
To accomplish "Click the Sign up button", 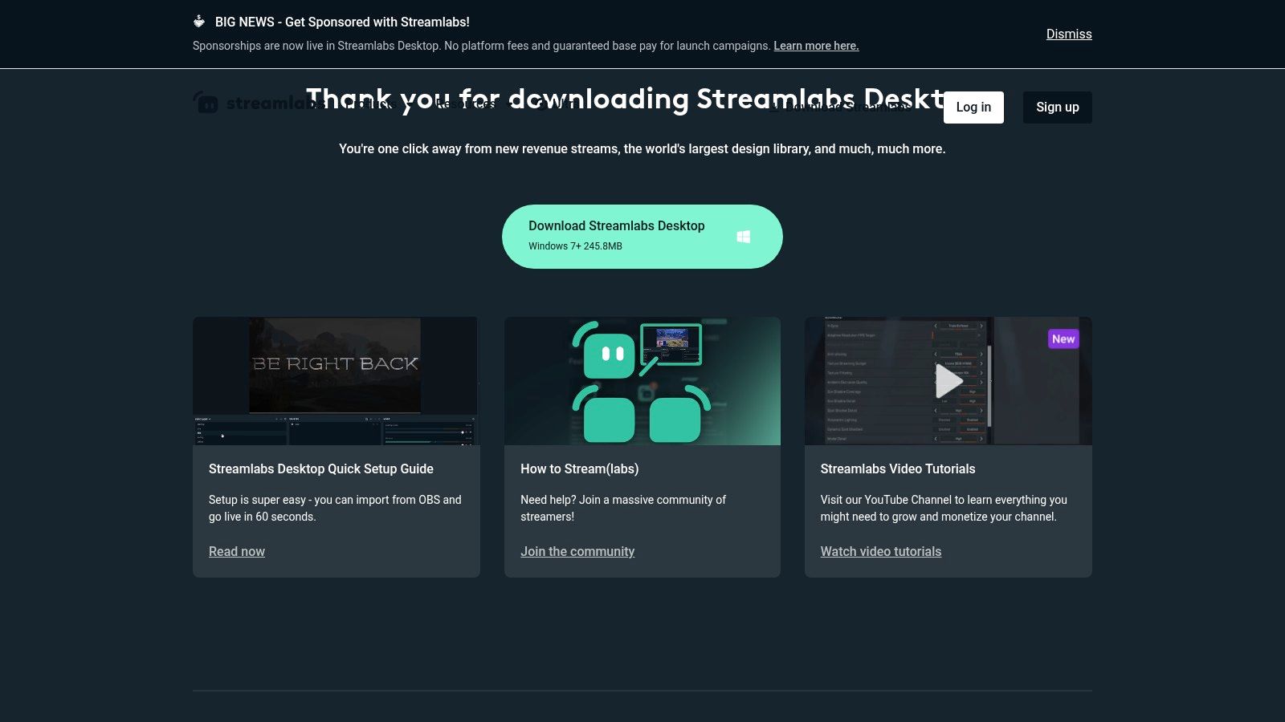I will coord(1058,107).
